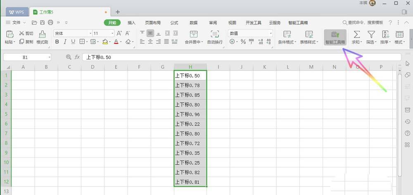This screenshot has height=195, width=413.
Task: Click the WPS home tab
Action: coord(17,12)
